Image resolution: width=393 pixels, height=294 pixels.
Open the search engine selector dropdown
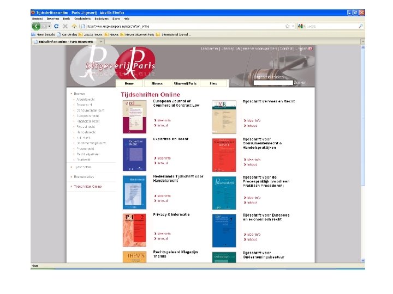point(301,26)
